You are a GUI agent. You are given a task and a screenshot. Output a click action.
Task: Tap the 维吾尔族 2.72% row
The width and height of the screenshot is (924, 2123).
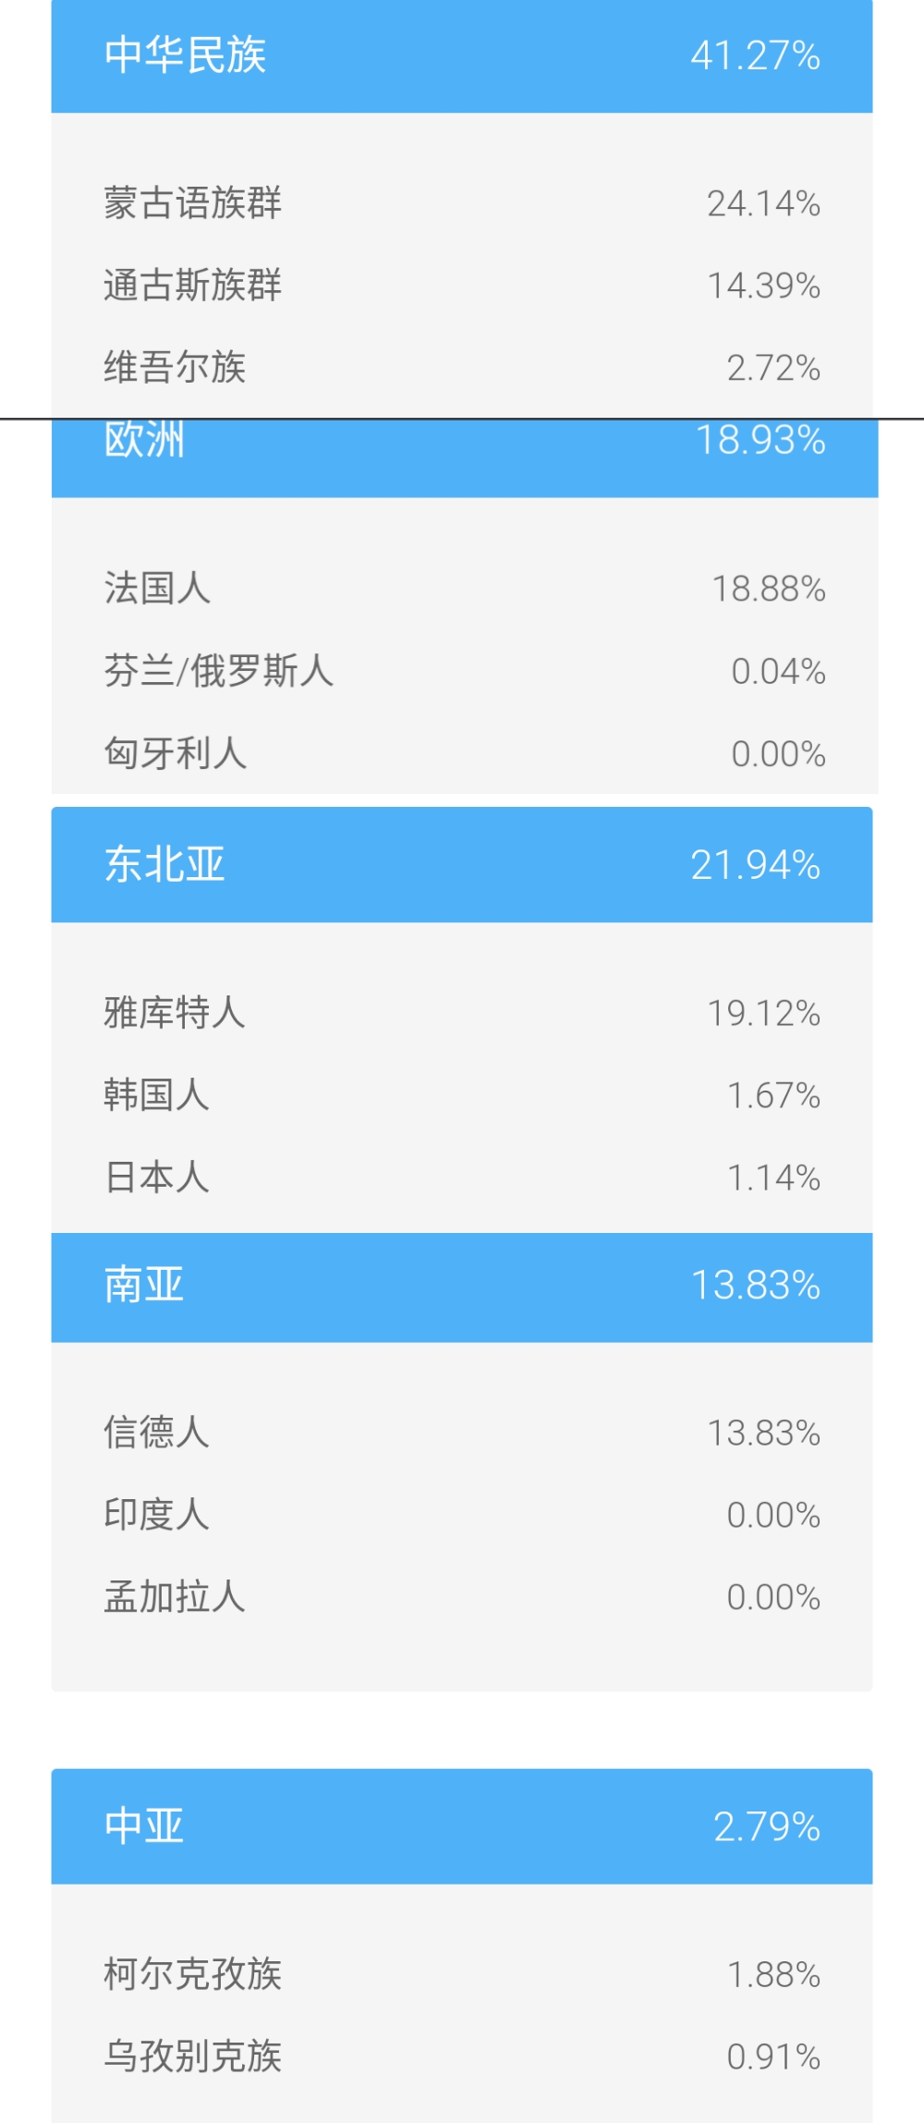click(x=462, y=368)
